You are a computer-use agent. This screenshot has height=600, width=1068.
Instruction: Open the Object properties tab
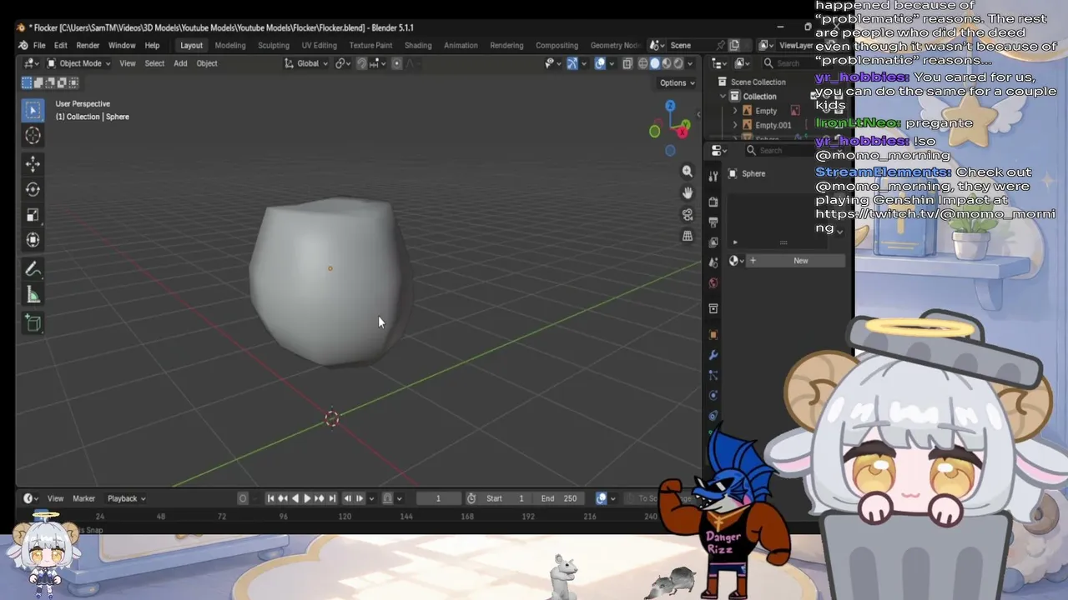(x=713, y=335)
